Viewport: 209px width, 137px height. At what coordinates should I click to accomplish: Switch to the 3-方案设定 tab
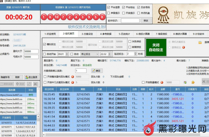click(x=87, y=34)
